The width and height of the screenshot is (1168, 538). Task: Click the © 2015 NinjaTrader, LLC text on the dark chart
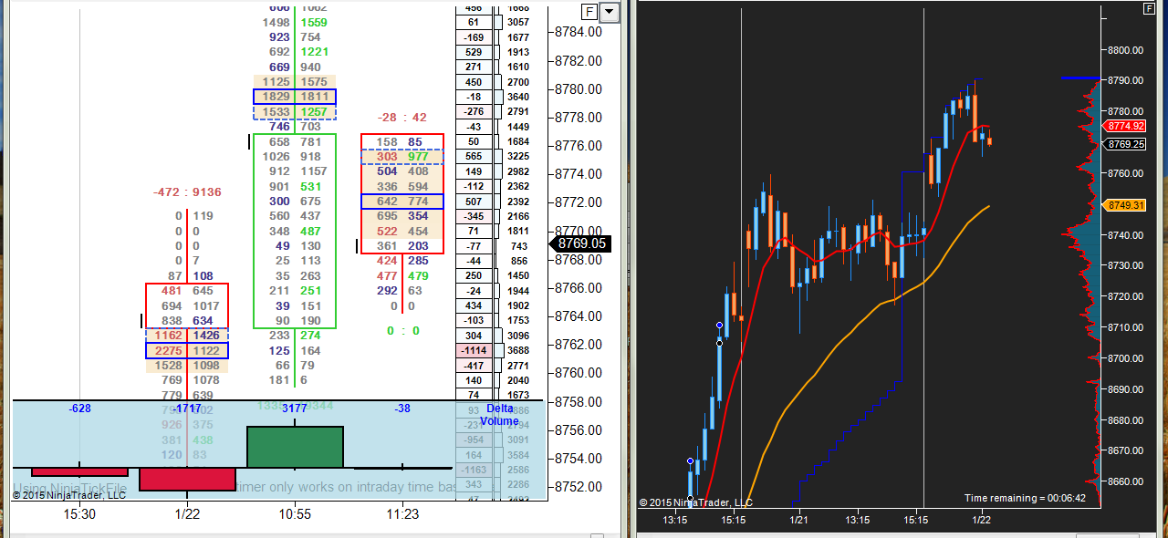click(x=695, y=502)
